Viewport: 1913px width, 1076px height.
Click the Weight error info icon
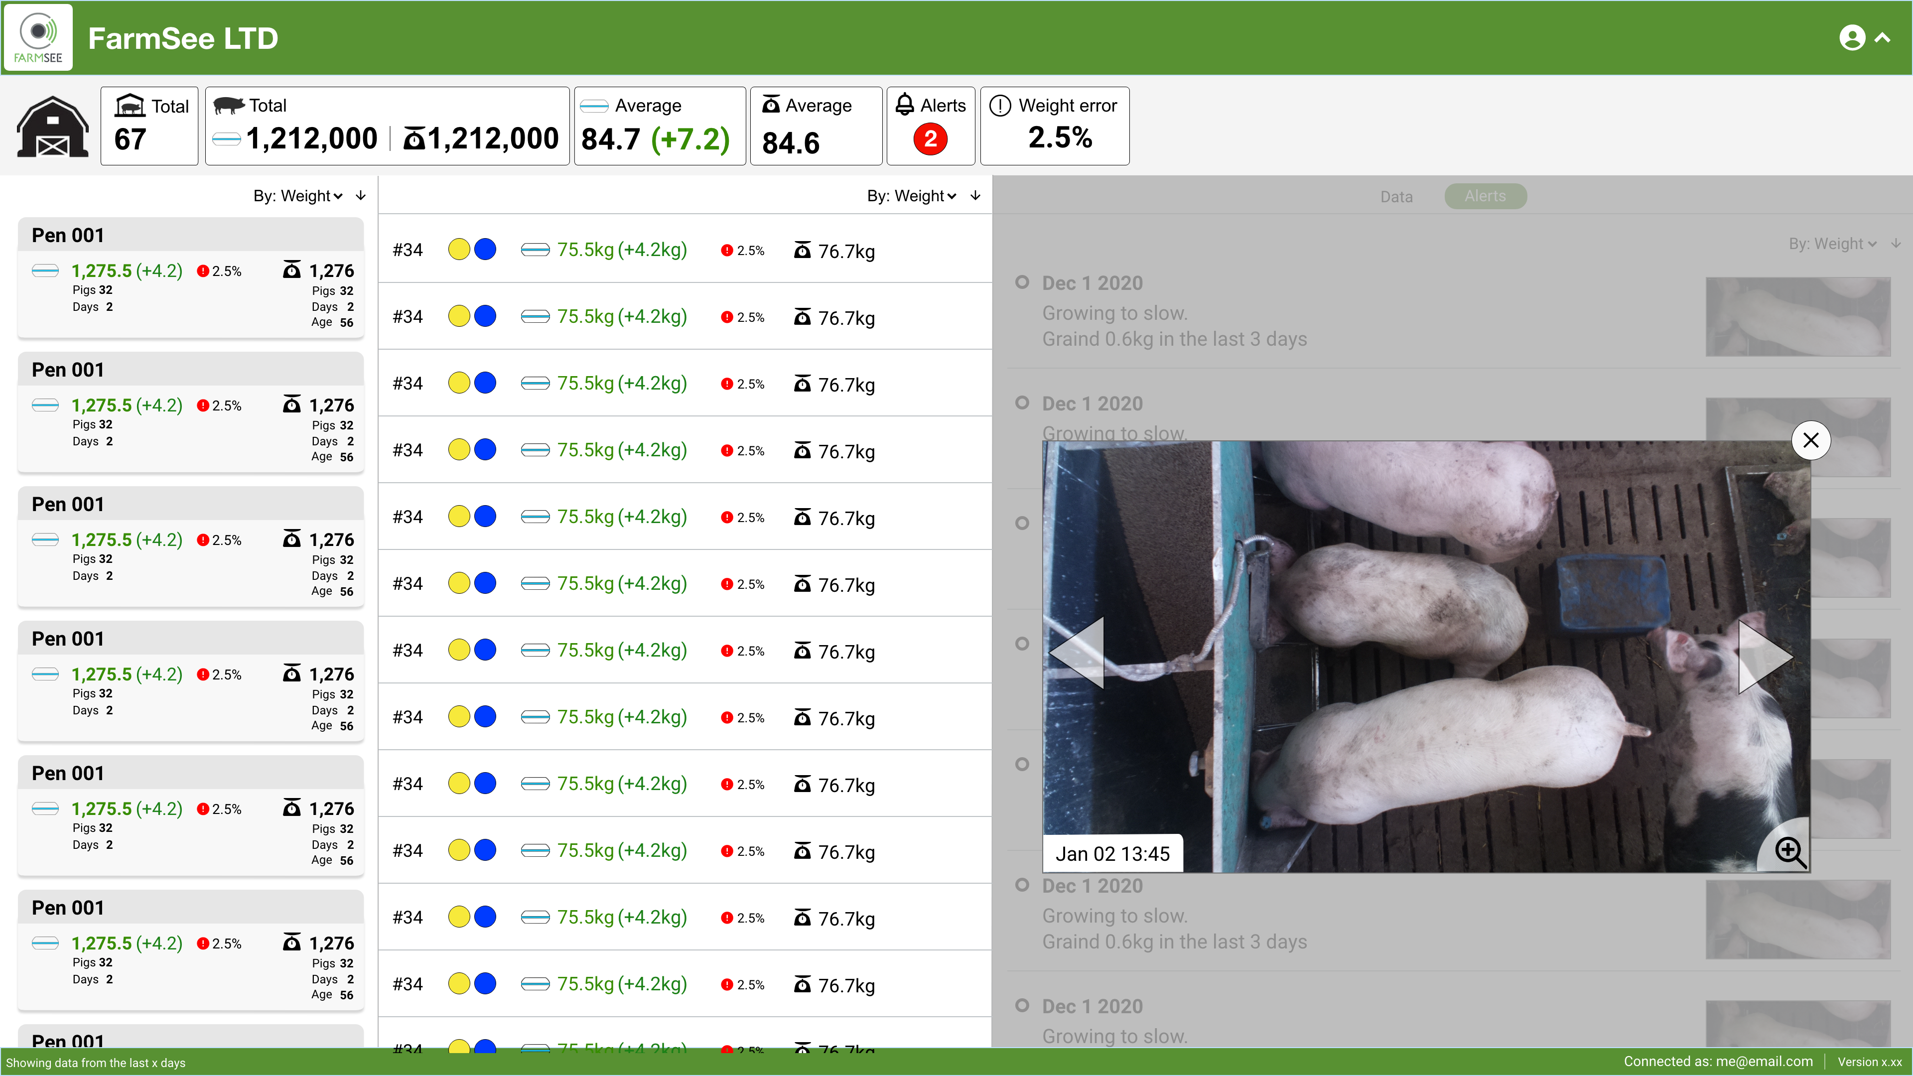(1000, 106)
